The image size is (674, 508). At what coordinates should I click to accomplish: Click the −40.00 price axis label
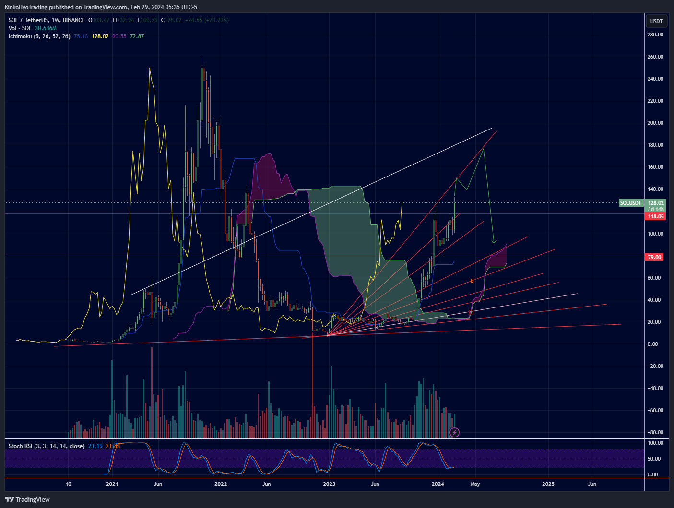coord(655,388)
